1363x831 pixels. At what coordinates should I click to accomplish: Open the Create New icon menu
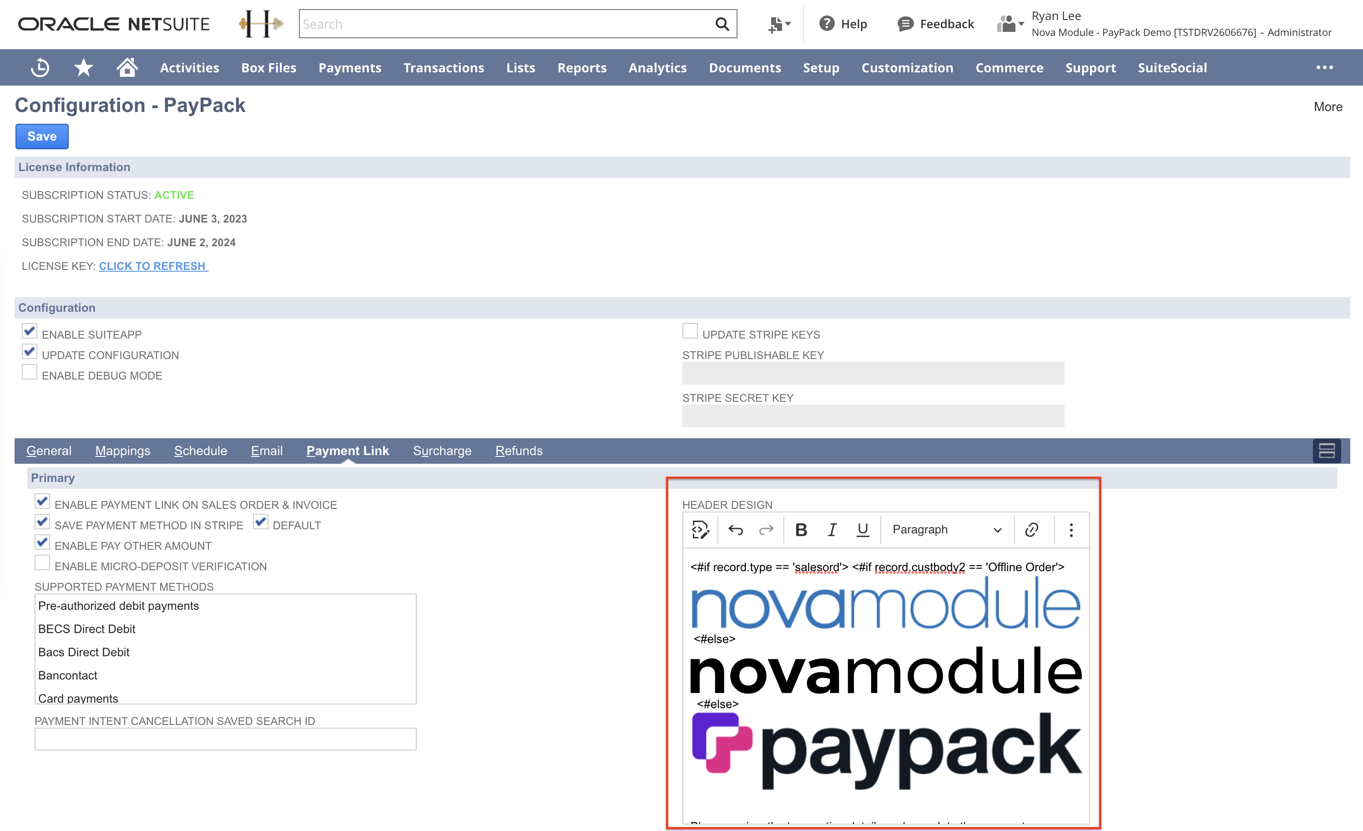779,24
